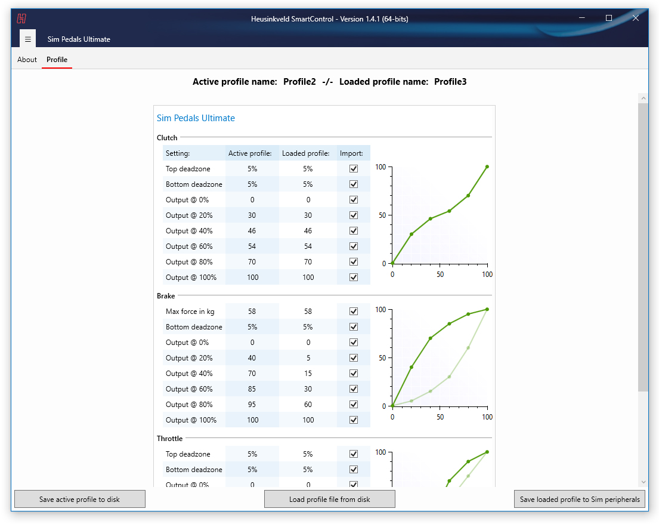Click the vertical scrollbar thumb

(643, 247)
